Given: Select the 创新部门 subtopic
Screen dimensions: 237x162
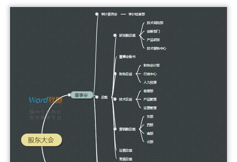Looking at the screenshot, I should point(153,31).
